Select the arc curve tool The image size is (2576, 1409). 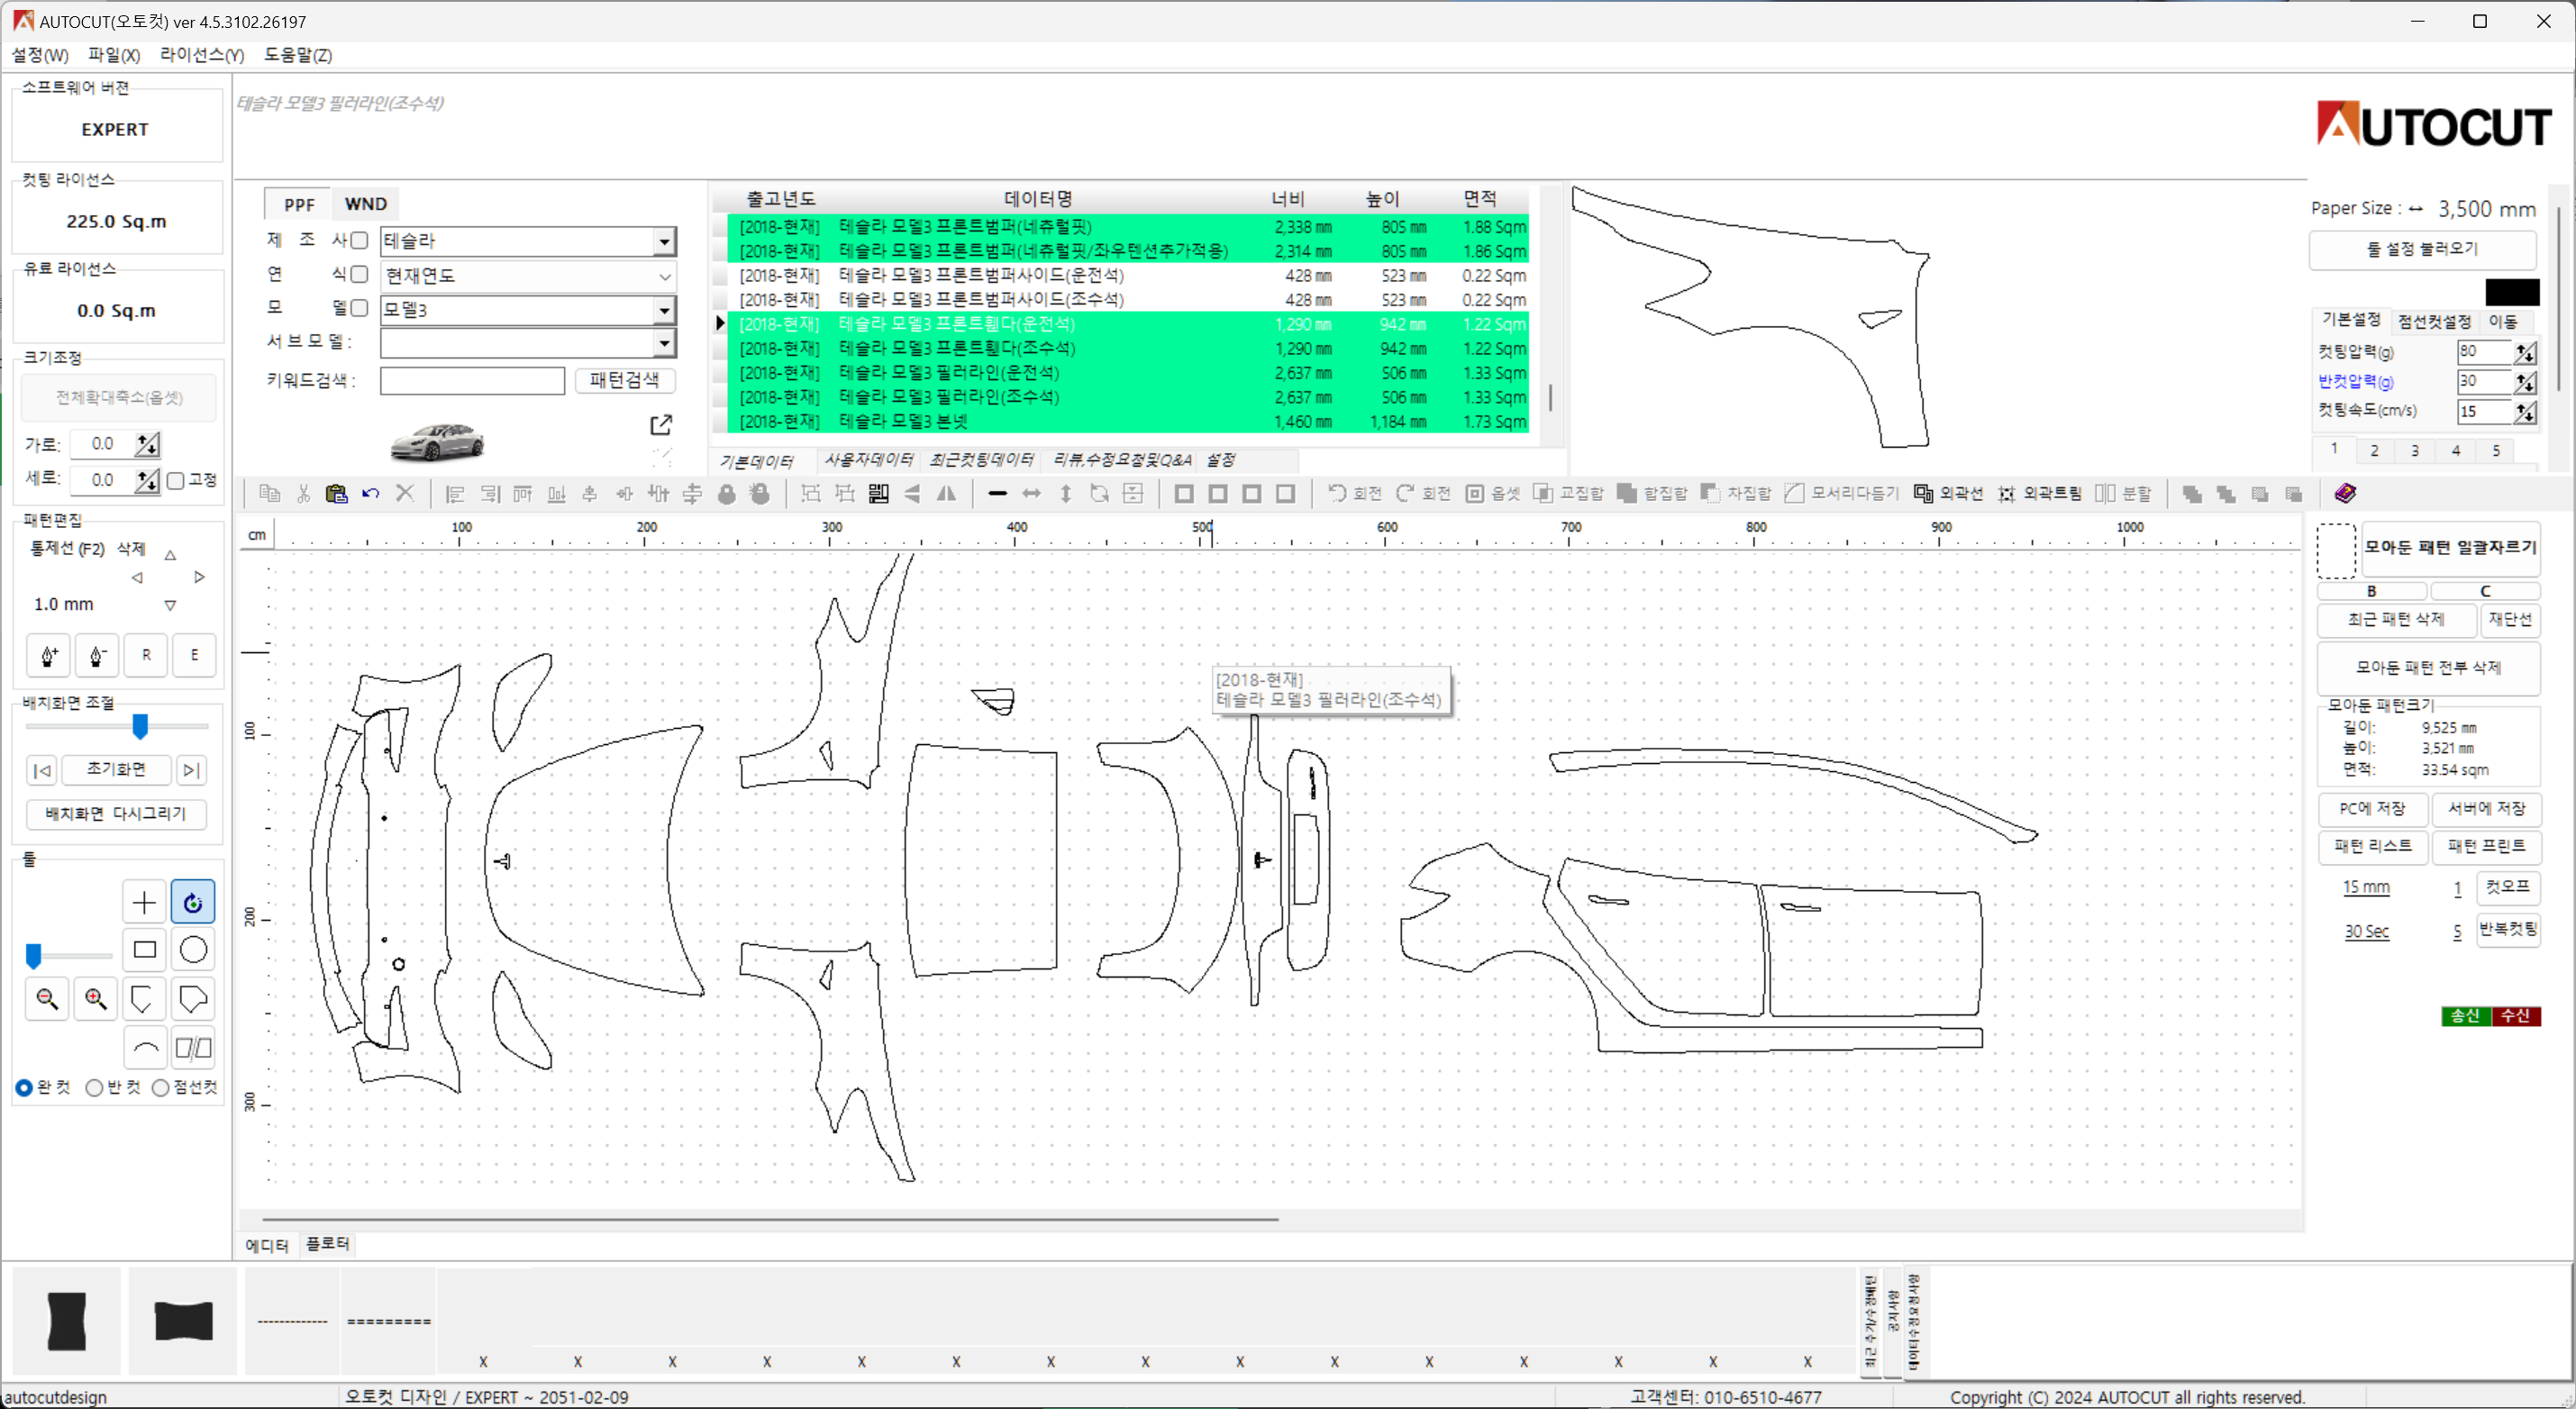[144, 1048]
